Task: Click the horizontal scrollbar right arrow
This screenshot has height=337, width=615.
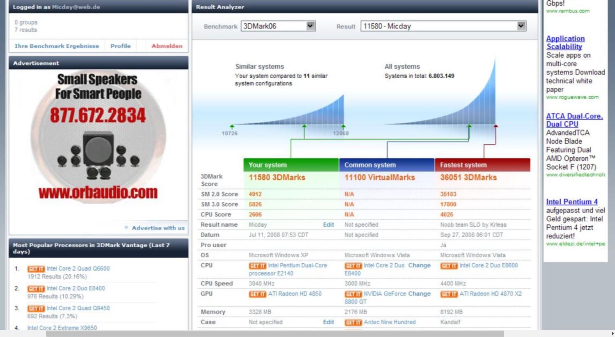Action: coord(612,334)
